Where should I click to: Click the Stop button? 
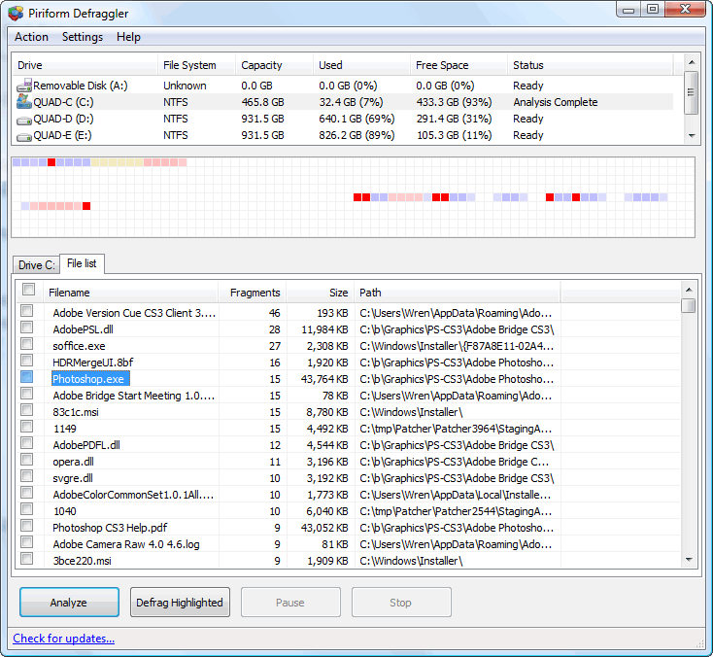click(x=401, y=603)
